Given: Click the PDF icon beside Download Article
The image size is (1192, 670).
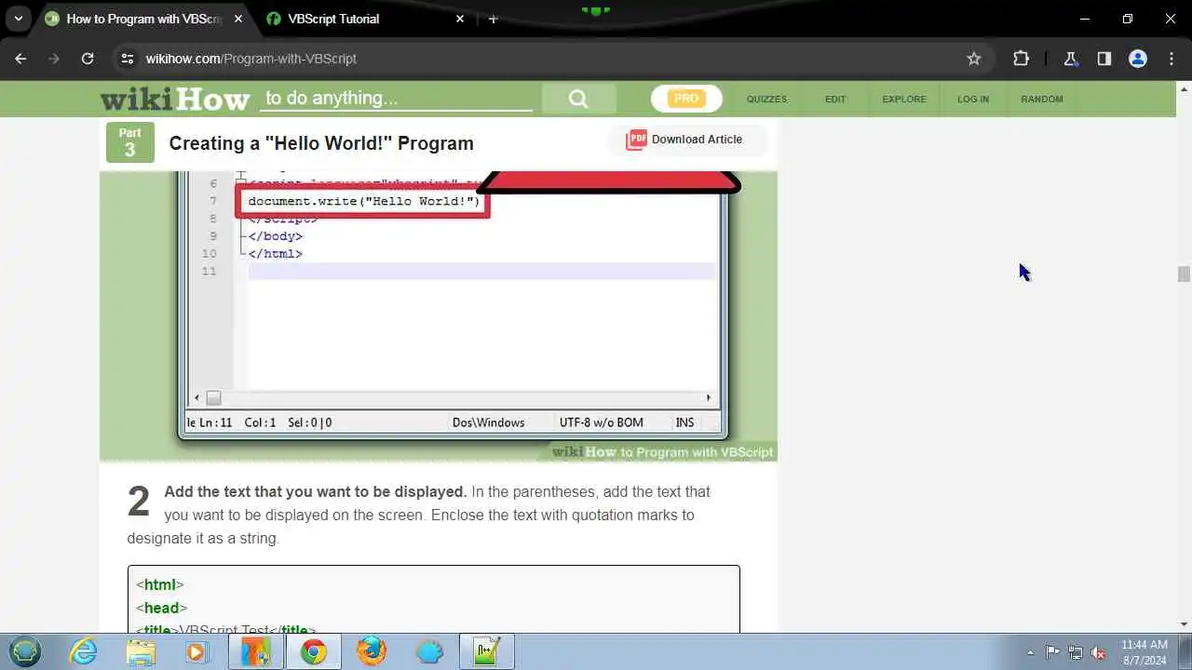Looking at the screenshot, I should pyautogui.click(x=636, y=140).
